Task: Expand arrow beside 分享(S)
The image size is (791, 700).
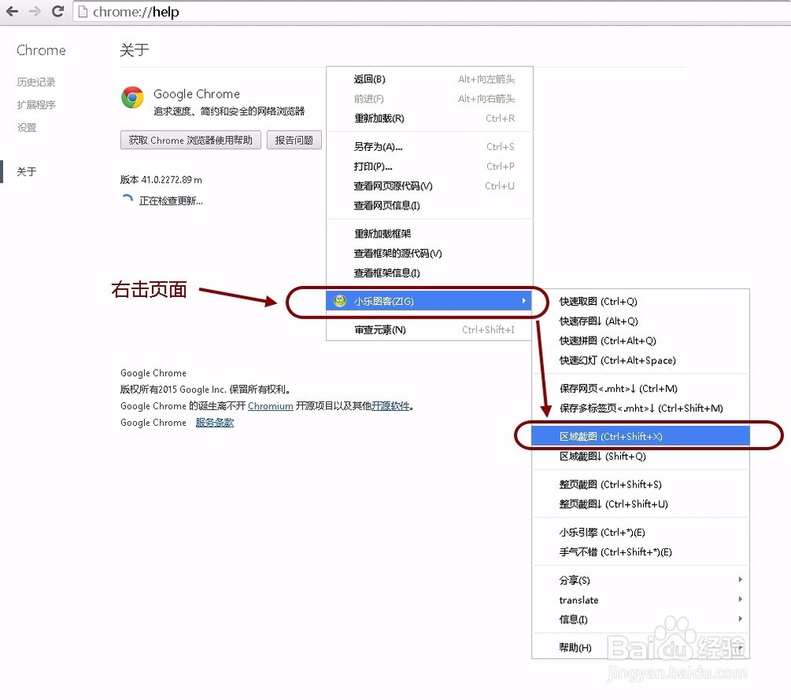Action: 740,580
